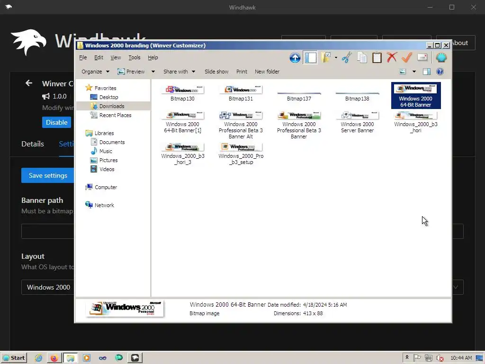This screenshot has height=364, width=485.
Task: Click Save settings in Windhawk
Action: [48, 175]
